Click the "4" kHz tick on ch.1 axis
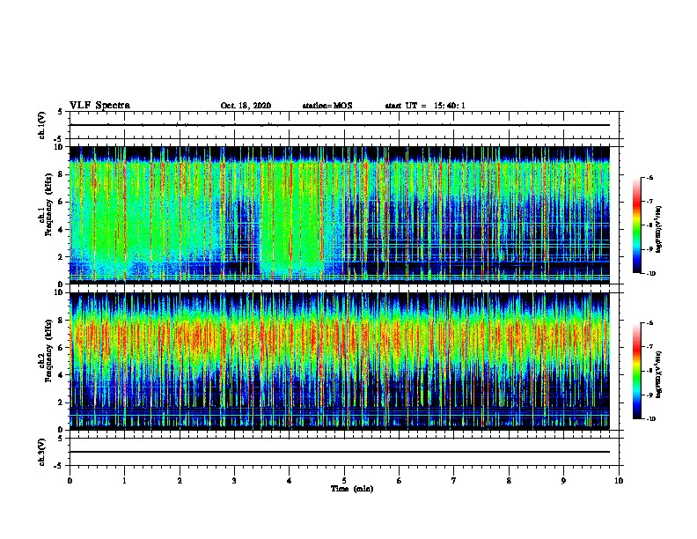The height and width of the screenshot is (539, 697). (62, 230)
